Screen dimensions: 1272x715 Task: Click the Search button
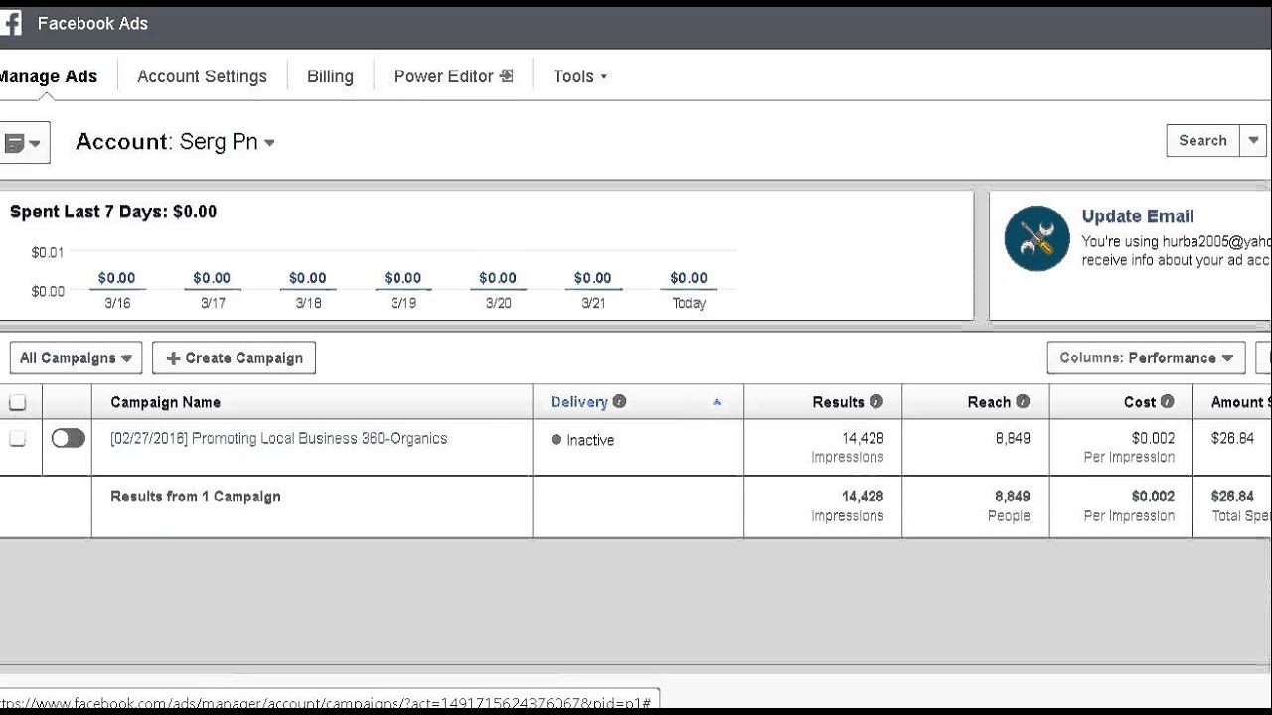[1202, 140]
